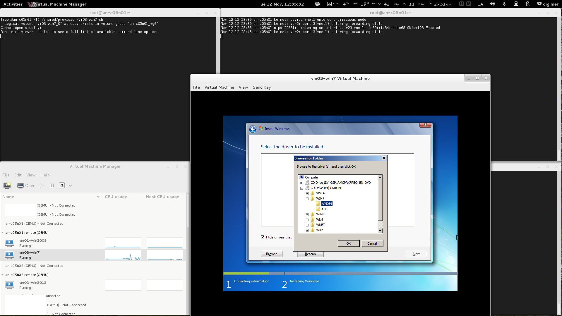The height and width of the screenshot is (316, 562).
Task: Click folder tree scrollbar up arrow
Action: (x=380, y=177)
